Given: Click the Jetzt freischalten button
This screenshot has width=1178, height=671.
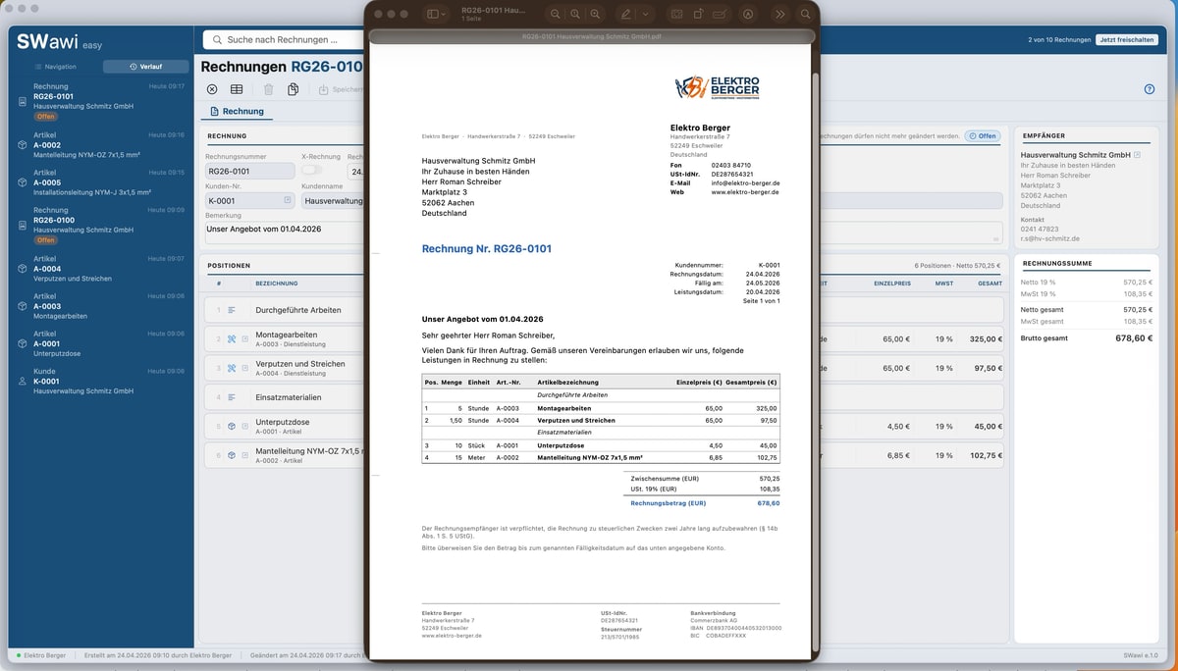Looking at the screenshot, I should point(1127,40).
